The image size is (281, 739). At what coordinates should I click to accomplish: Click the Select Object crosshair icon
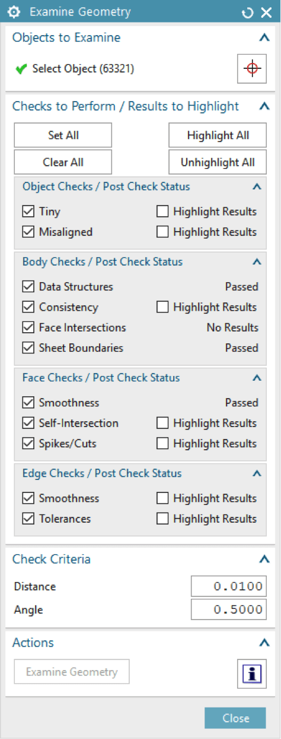[252, 68]
